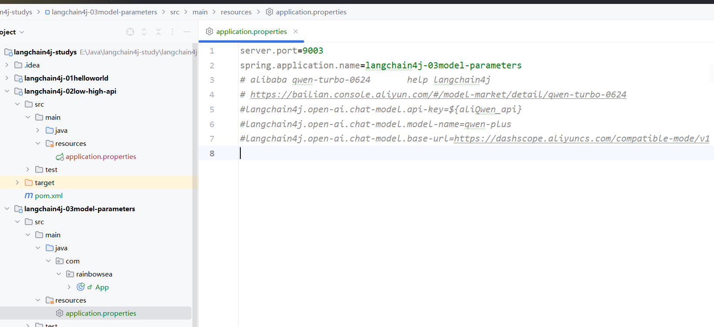Open the Project panel options menu

172,32
